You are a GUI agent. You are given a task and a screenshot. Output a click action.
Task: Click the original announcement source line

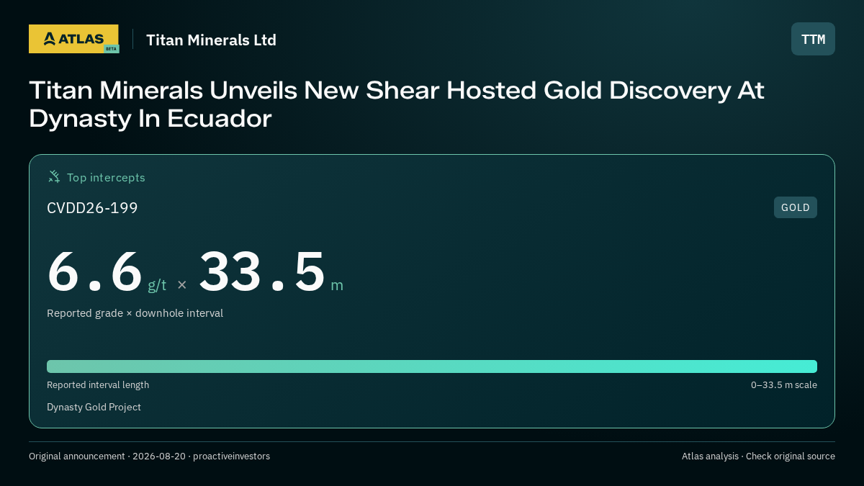pyautogui.click(x=149, y=456)
